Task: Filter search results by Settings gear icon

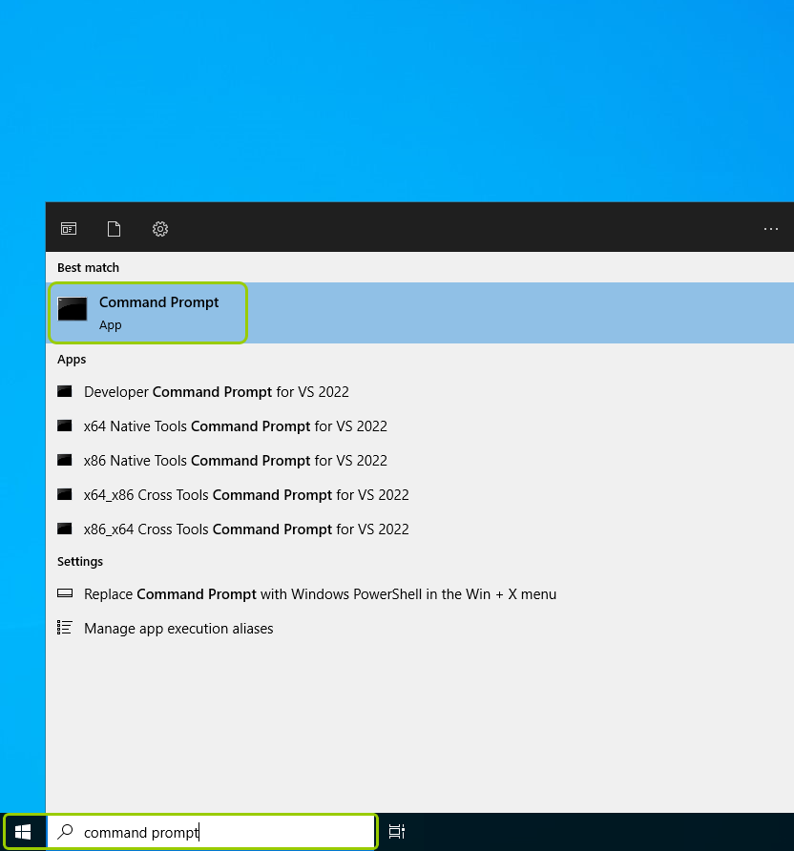Action: click(160, 229)
